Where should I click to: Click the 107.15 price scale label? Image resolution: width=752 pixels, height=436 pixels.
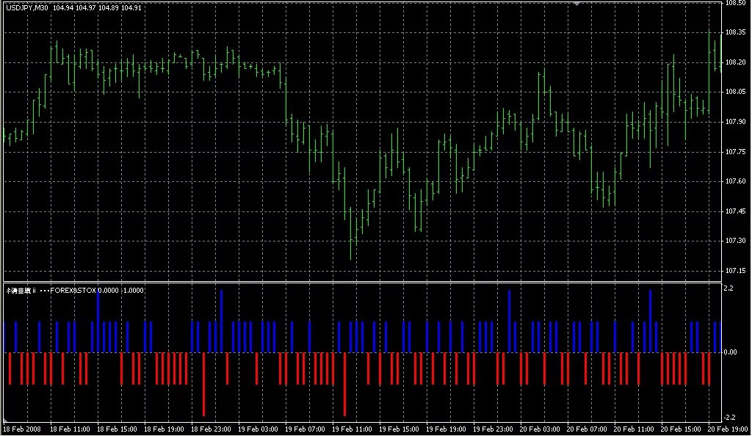(x=735, y=271)
